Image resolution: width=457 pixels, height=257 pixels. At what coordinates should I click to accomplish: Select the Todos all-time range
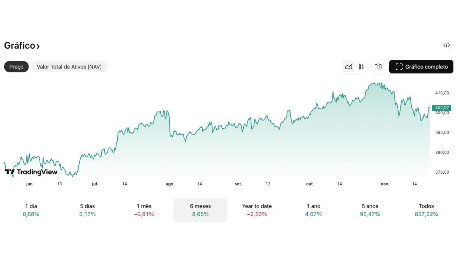[426, 210]
